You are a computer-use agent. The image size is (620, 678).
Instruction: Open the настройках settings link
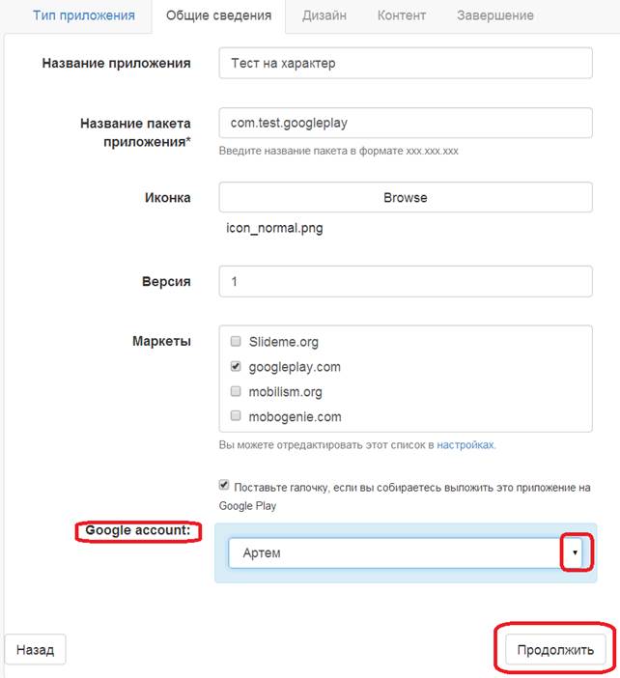(x=465, y=445)
